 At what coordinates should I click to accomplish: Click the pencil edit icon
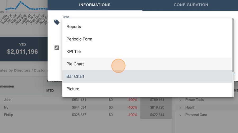point(57,48)
